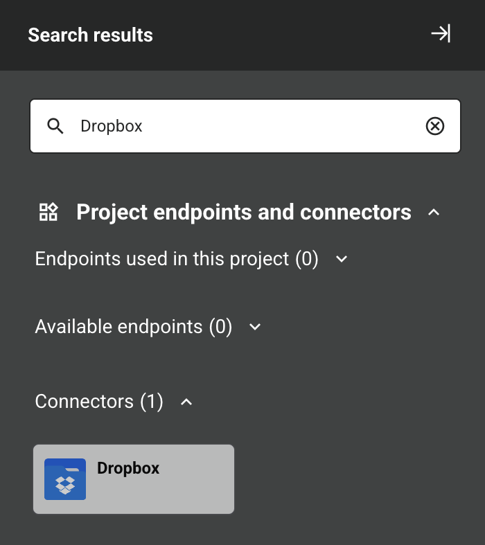This screenshot has height=545, width=485.
Task: Click the Project endpoints and connectors heading
Action: click(243, 212)
